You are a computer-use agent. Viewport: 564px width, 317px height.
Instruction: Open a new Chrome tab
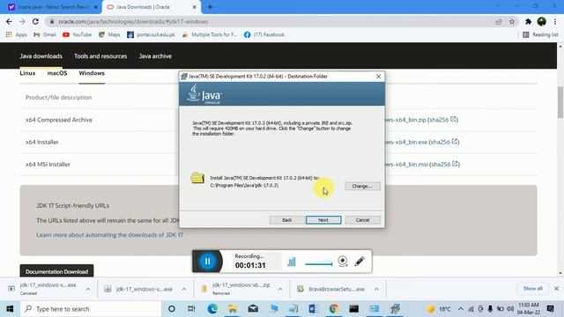[210, 7]
